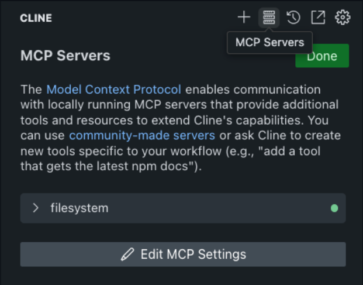Expand the filesystem server chevron
Viewport: 363px width, 285px height.
point(36,208)
